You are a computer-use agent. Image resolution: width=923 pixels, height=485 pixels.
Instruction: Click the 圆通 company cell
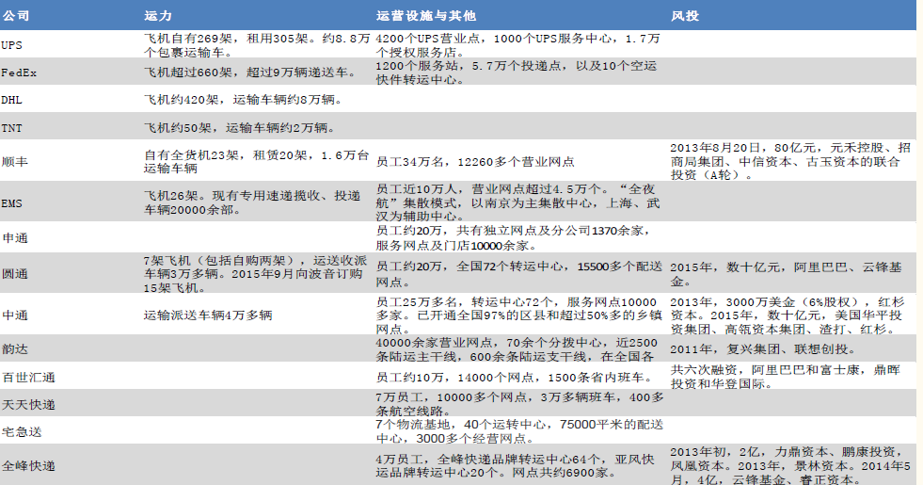pos(15,274)
